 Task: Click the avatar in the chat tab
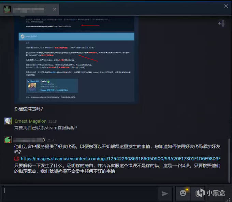pos(7,9)
